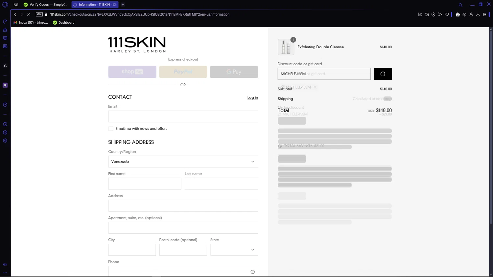
Task: Add page to bookmarks with heart icon
Action: tap(447, 14)
